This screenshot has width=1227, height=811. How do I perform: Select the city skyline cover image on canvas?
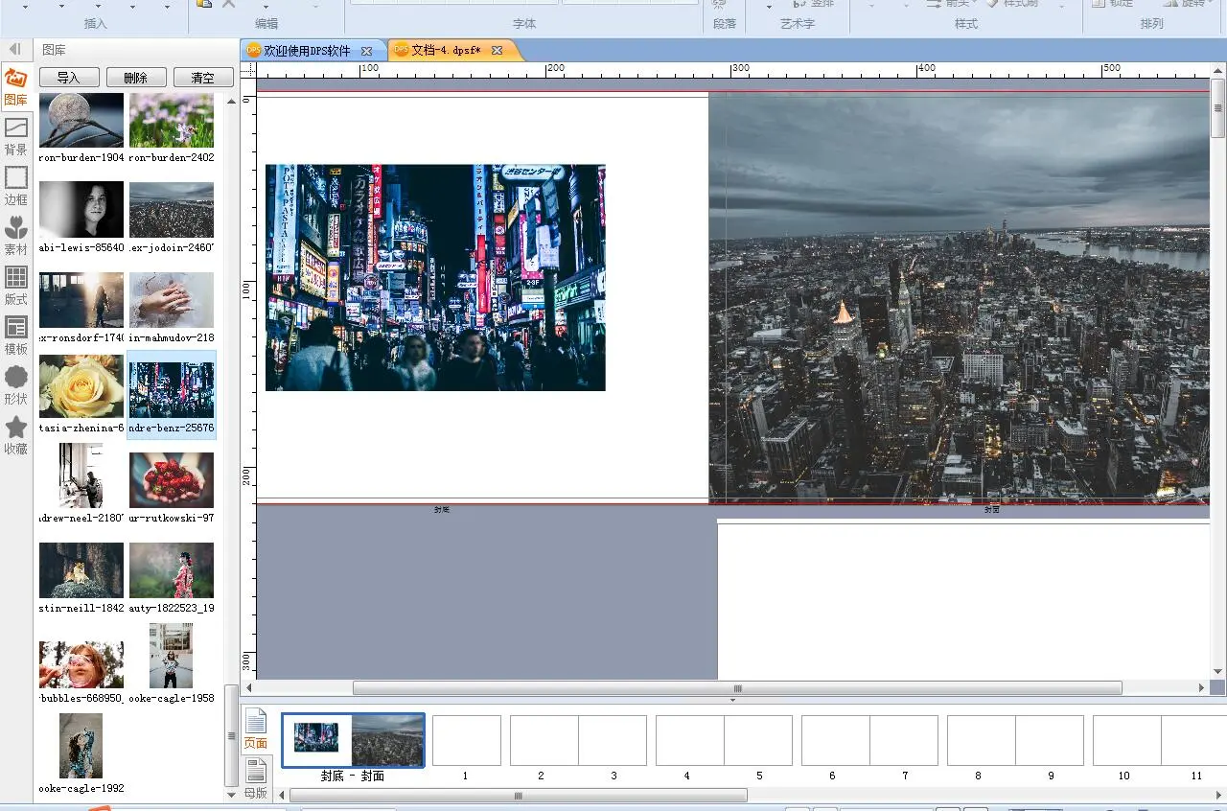(960, 297)
